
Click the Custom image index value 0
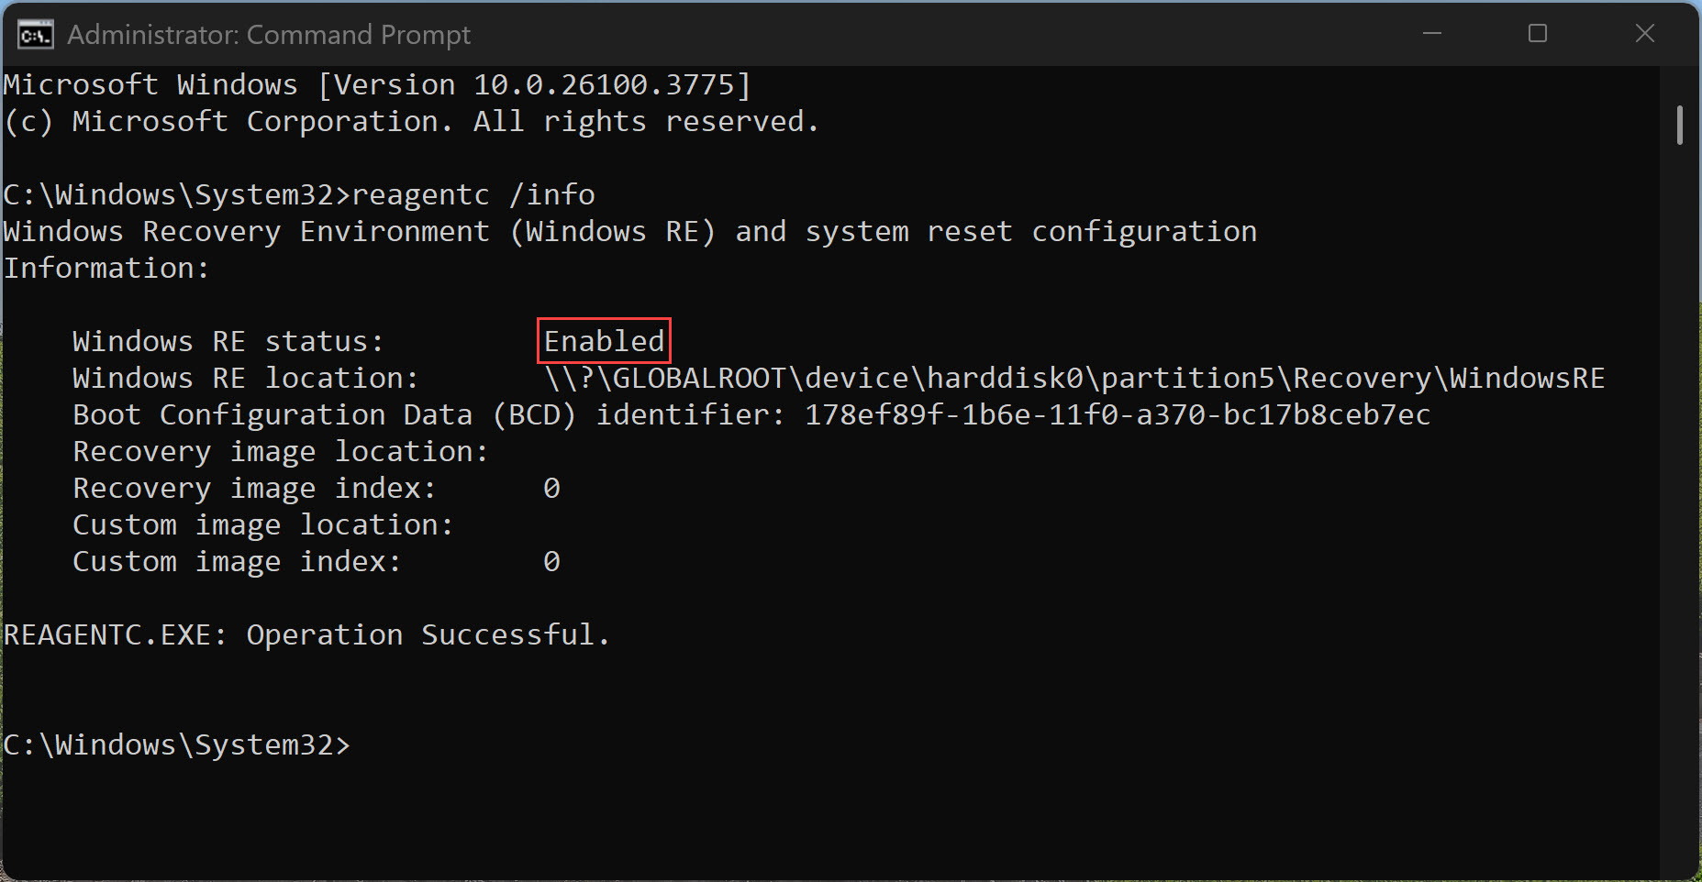(551, 561)
